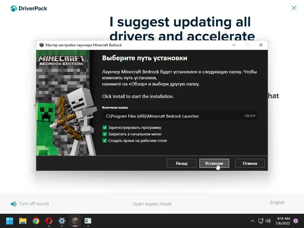
Task: Close the DriverPack window
Action: (294, 8)
